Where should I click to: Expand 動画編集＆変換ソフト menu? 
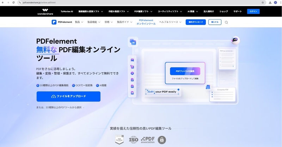pos(91,12)
